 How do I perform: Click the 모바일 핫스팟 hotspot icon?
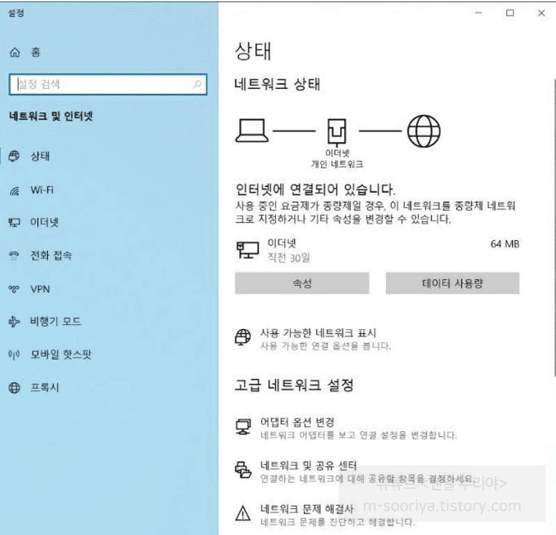pyautogui.click(x=14, y=355)
